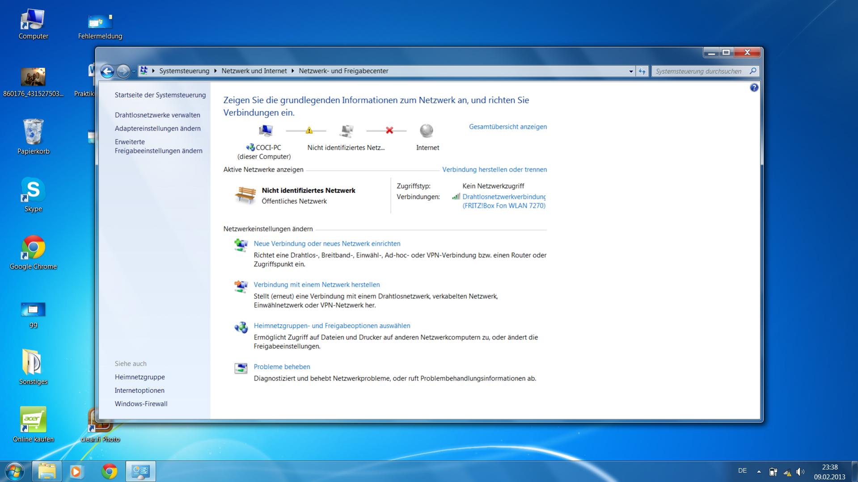Image resolution: width=858 pixels, height=482 pixels.
Task: Open Gesamtübersicht anzeigen
Action: coord(508,126)
